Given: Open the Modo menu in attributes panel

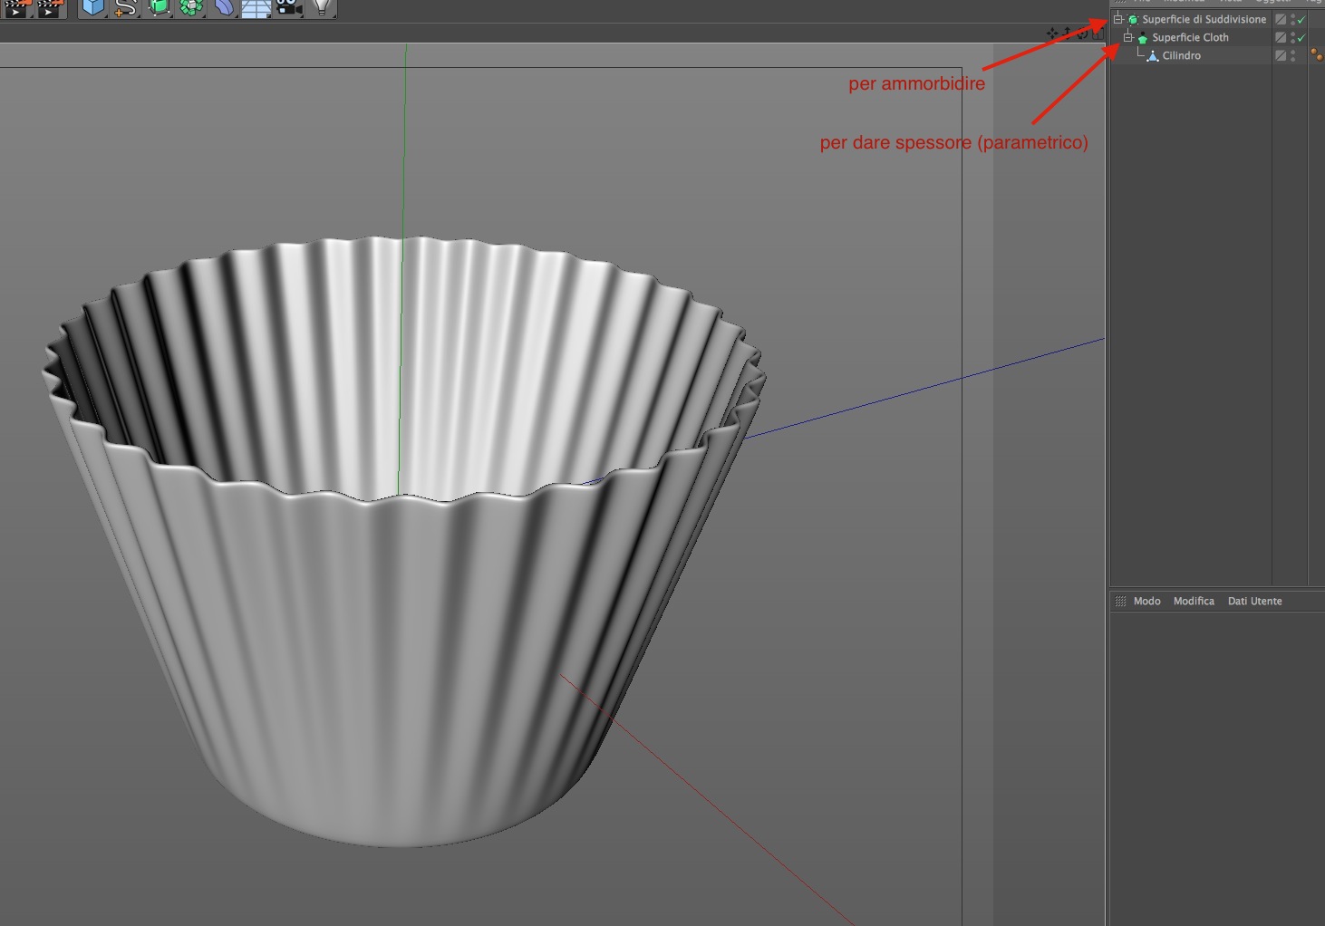Looking at the screenshot, I should [x=1146, y=601].
